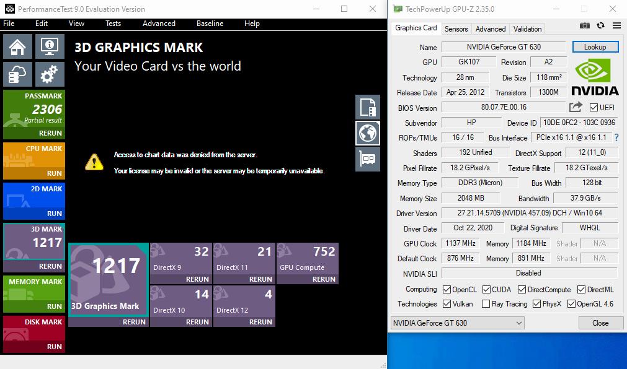Open the Baseline menu
The image size is (627, 369).
coord(210,24)
